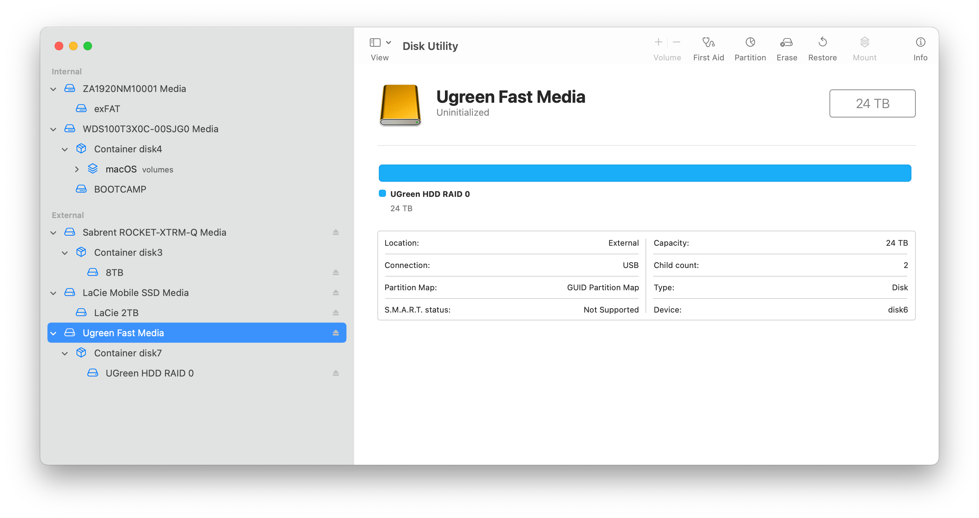This screenshot has width=979, height=518.
Task: Eject the LaCie 2TB volume
Action: coord(336,312)
